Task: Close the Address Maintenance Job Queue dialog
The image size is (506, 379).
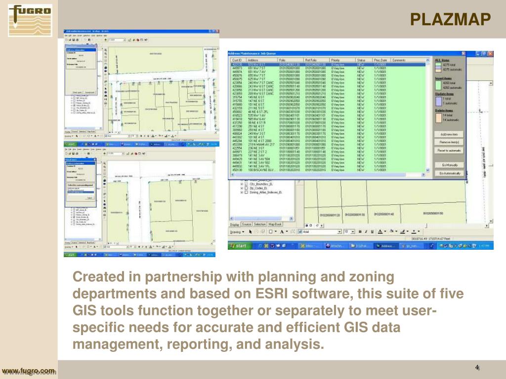Action: (x=464, y=53)
